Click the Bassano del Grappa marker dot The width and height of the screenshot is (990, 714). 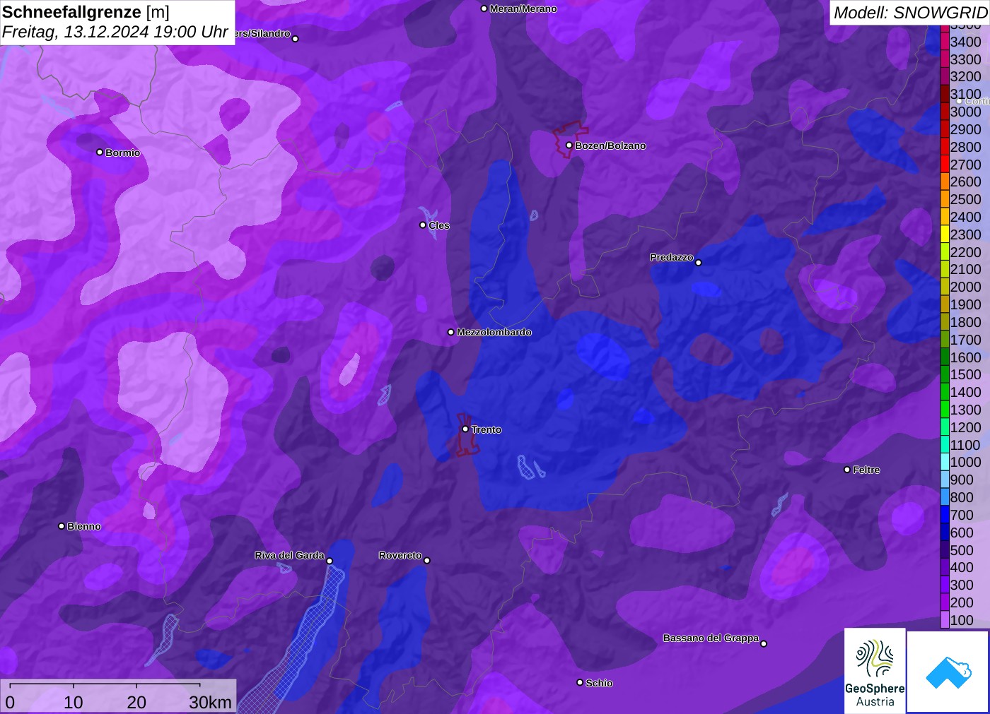click(x=764, y=643)
